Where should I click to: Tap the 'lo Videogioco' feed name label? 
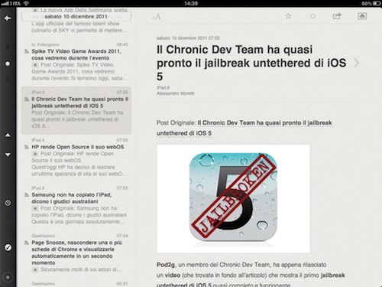[45, 44]
